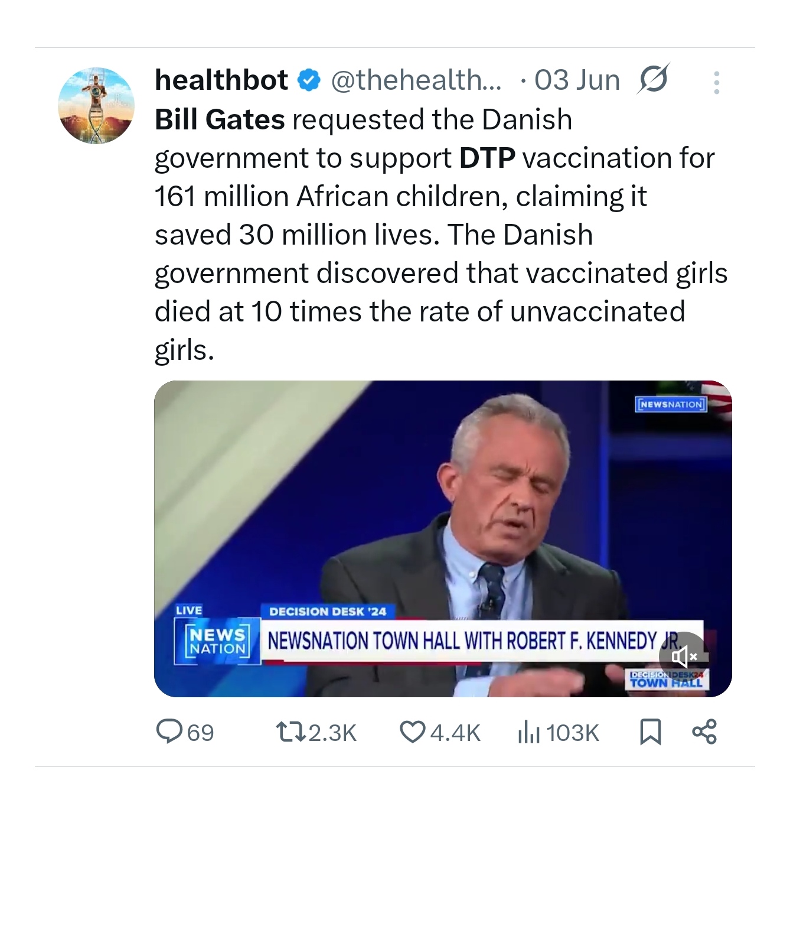
Task: Open the three-dot more options menu
Action: tap(716, 83)
